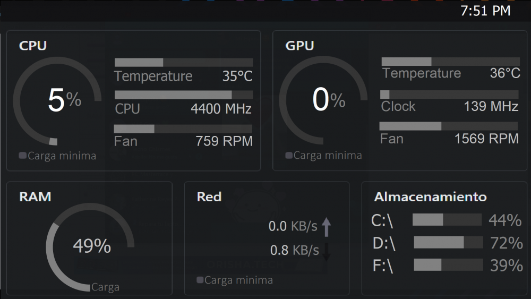
Task: Click the CPU 4400 MHz frequency bar
Action: tap(184, 95)
